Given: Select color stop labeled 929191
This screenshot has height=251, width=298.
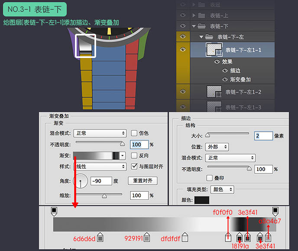Looking at the screenshot, I should pos(146,237).
